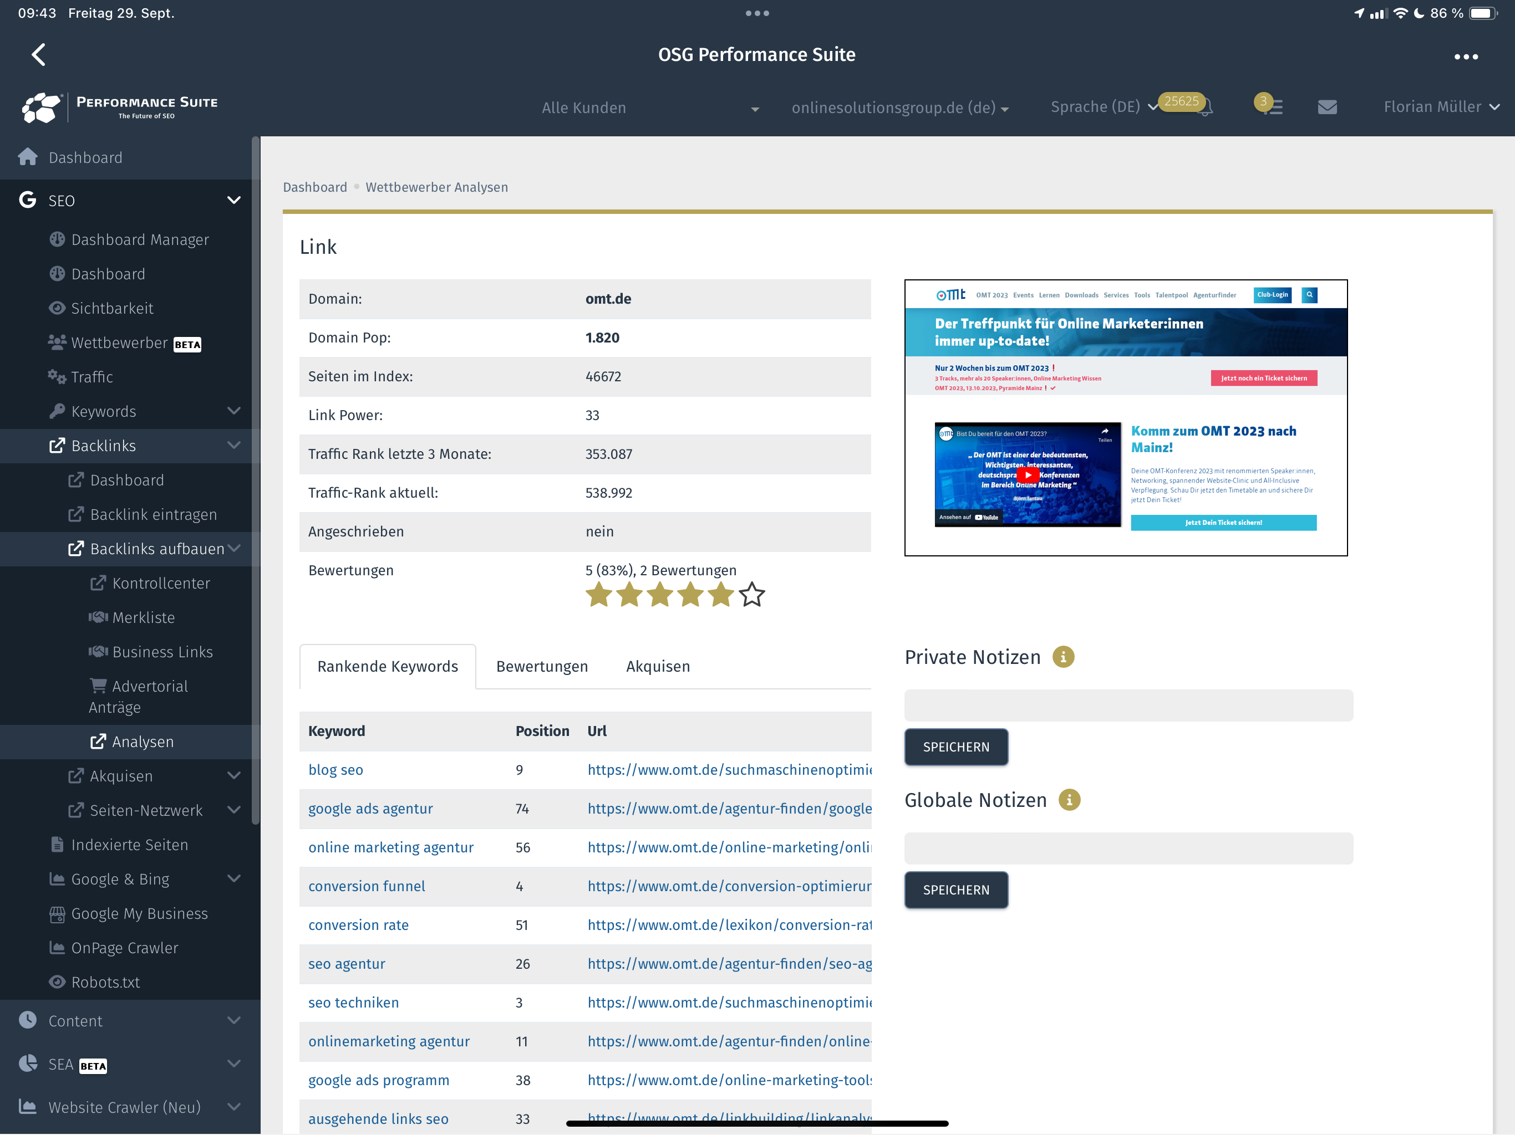Save Globale Notizen with SPEICHERN button
1515x1135 pixels.
[x=956, y=890]
